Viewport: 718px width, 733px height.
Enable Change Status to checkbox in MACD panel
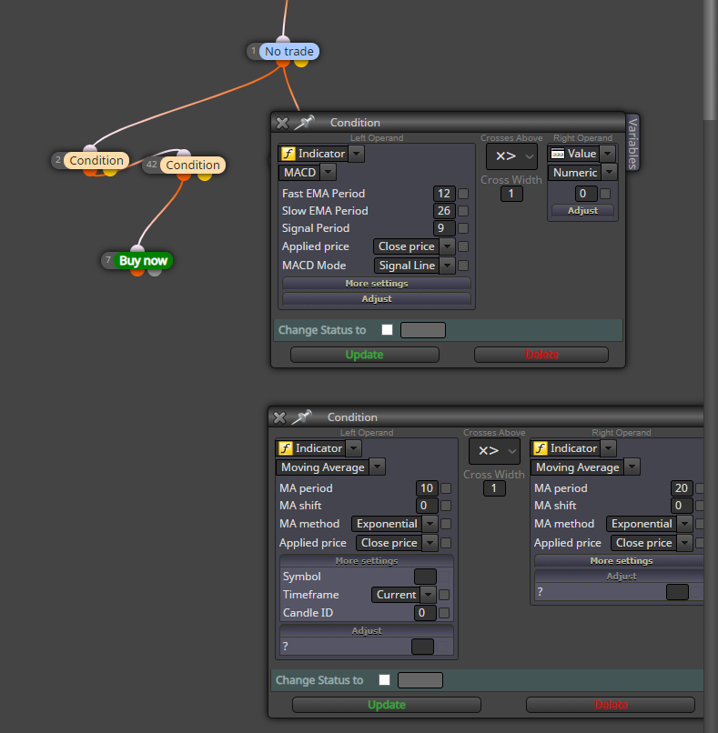[388, 329]
